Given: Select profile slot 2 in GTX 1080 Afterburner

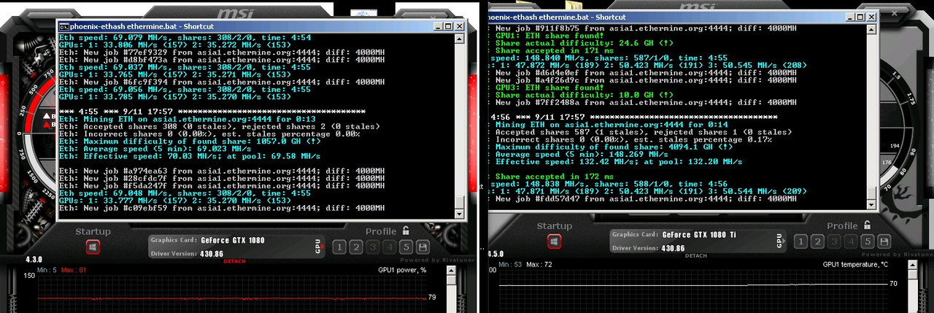Looking at the screenshot, I should (356, 247).
